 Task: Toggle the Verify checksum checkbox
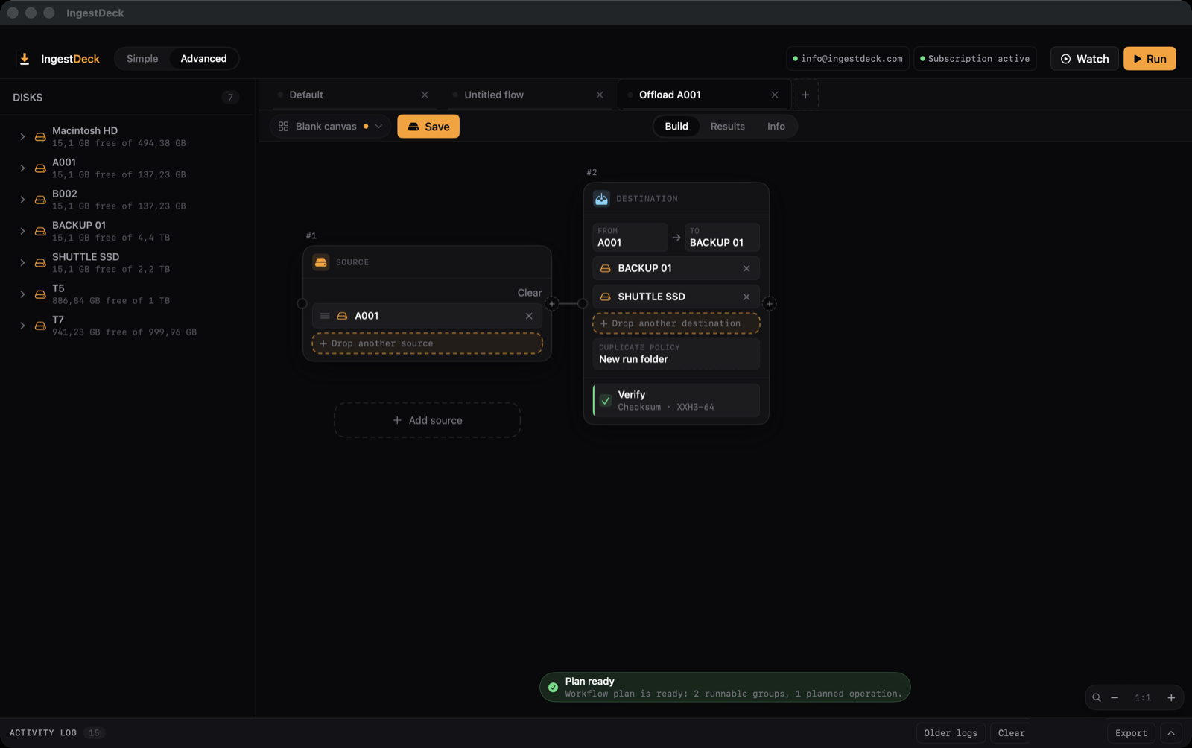click(606, 401)
